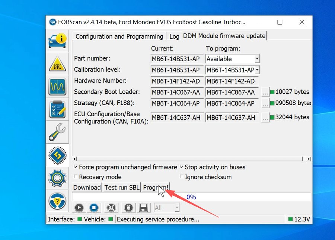The height and width of the screenshot is (240, 335).
Task: Expand the Calibration level dropdown
Action: click(257, 70)
